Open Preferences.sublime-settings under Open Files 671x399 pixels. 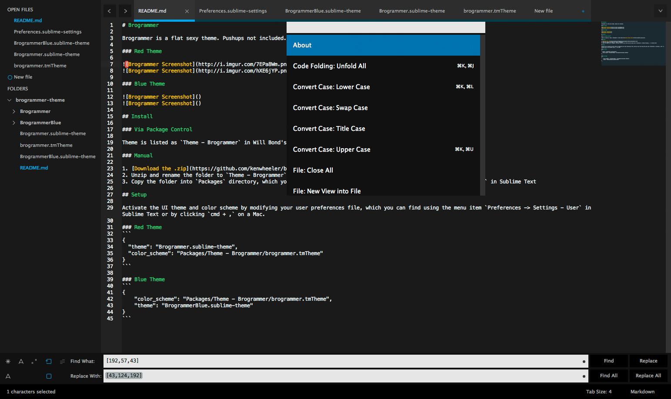coord(48,32)
